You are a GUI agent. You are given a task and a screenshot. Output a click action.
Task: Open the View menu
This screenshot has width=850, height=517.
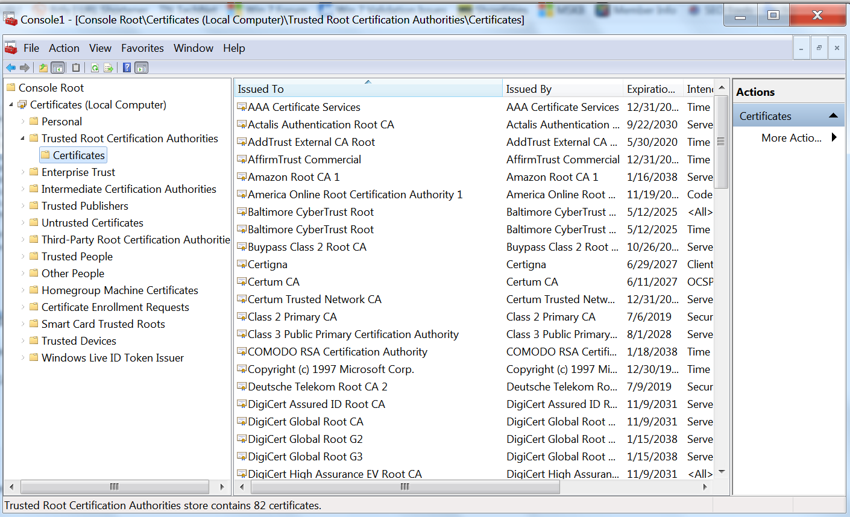pyautogui.click(x=100, y=48)
